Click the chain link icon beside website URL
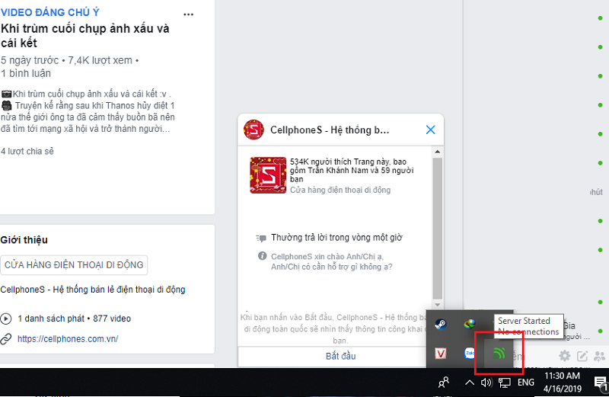Image resolution: width=609 pixels, height=397 pixels. coord(6,339)
